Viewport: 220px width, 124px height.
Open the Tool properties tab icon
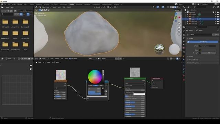coord(184,31)
